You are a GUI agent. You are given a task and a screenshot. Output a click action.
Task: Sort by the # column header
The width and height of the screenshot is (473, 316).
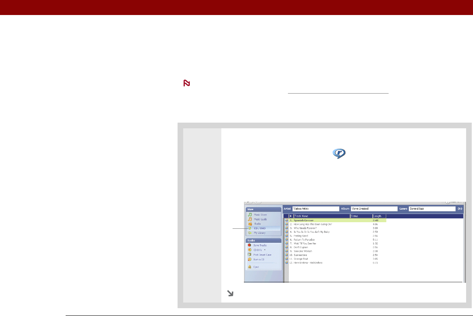coord(291,216)
